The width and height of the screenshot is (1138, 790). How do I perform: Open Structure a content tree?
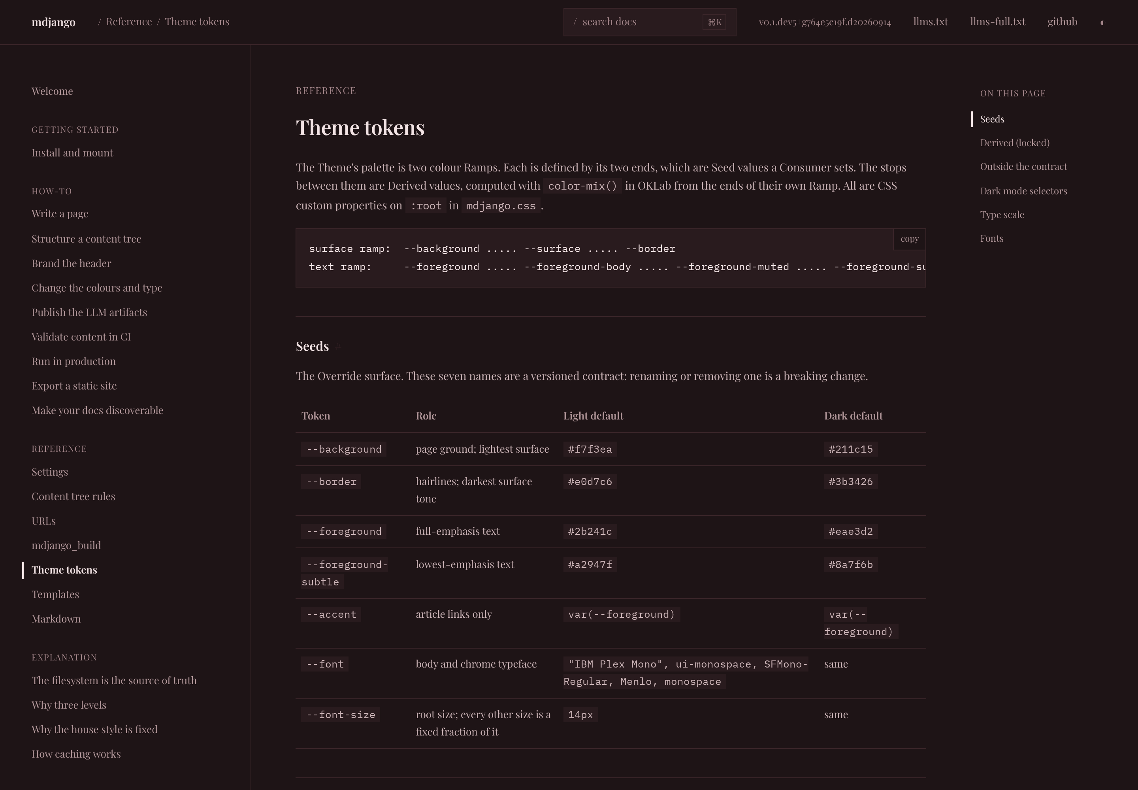point(86,239)
